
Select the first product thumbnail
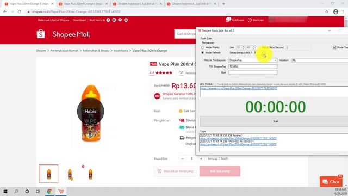click(x=49, y=174)
